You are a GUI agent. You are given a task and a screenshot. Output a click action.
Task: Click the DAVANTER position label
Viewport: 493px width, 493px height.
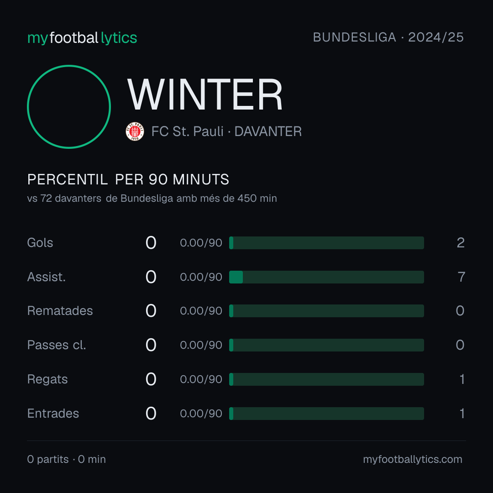(268, 131)
